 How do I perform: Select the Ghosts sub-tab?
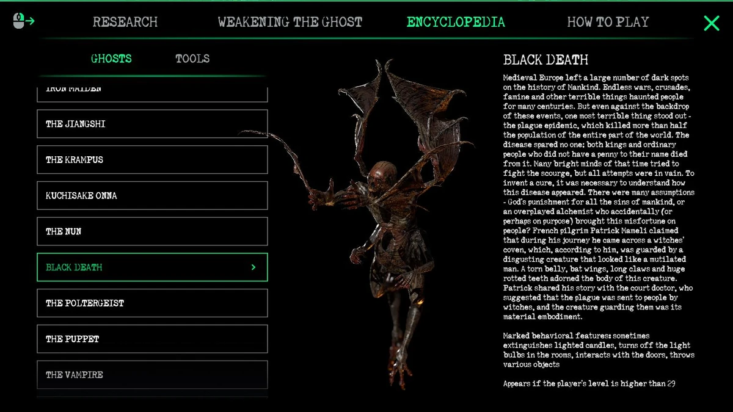pos(111,59)
